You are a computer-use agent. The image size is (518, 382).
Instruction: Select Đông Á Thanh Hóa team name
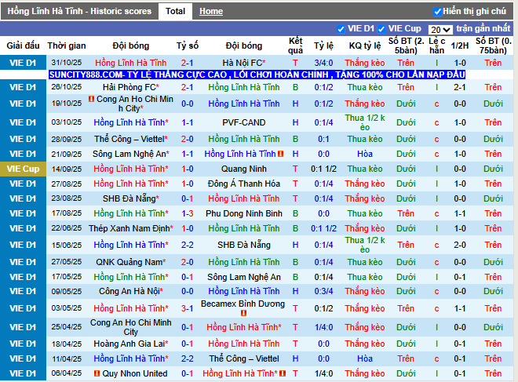pos(244,184)
